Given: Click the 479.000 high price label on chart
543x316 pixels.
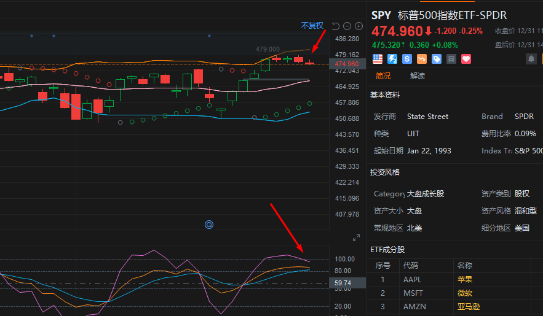Looking at the screenshot, I should click(x=268, y=49).
